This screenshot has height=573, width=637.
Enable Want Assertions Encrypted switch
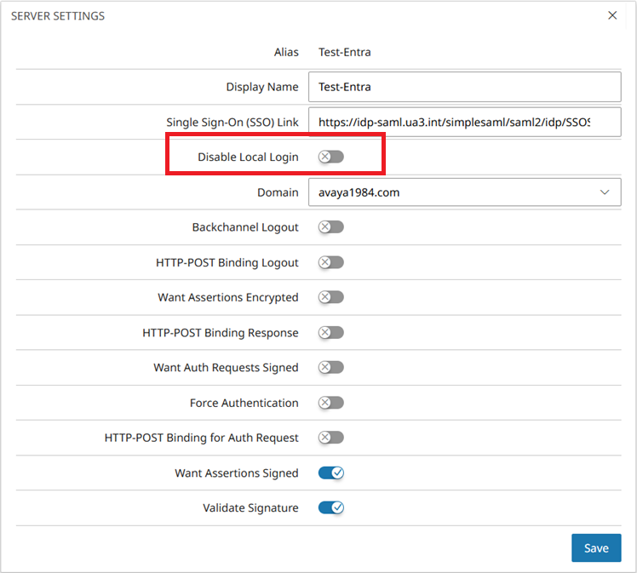pos(330,297)
